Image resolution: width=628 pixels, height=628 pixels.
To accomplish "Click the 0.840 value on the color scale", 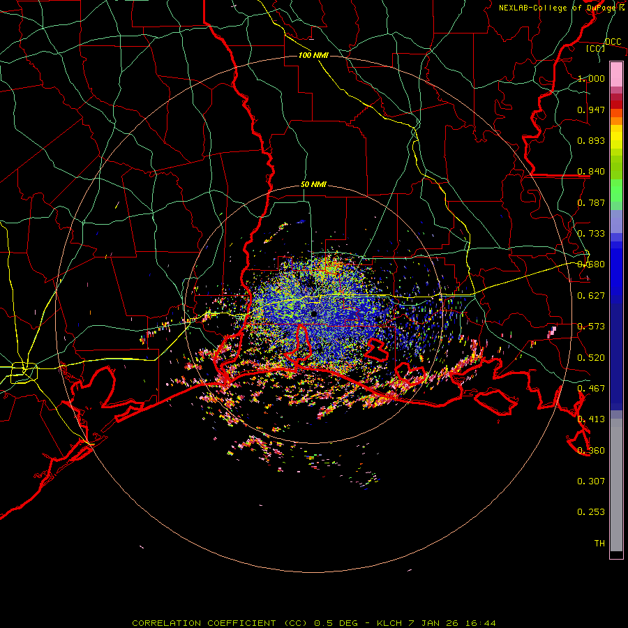I will 591,172.
